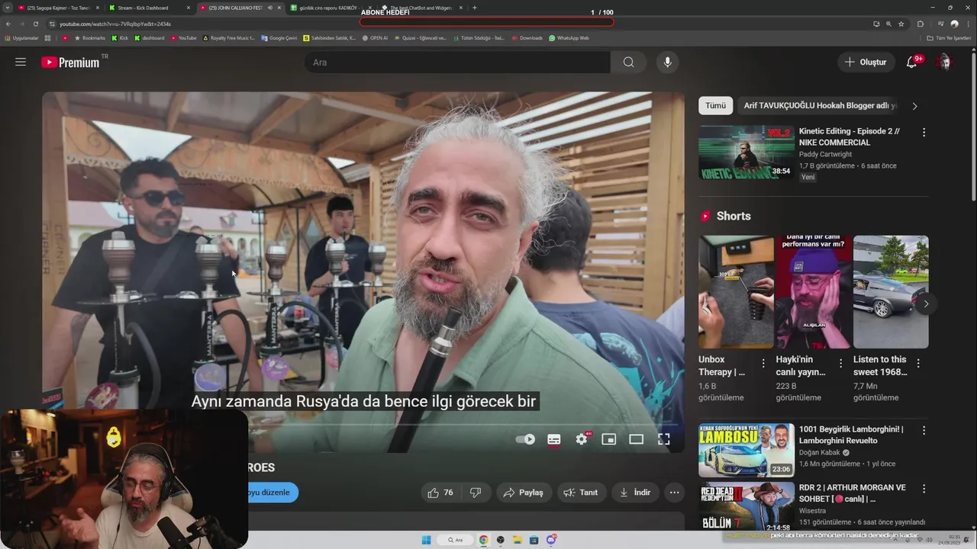Open Chrome from the taskbar
The height and width of the screenshot is (549, 977).
coord(483,540)
